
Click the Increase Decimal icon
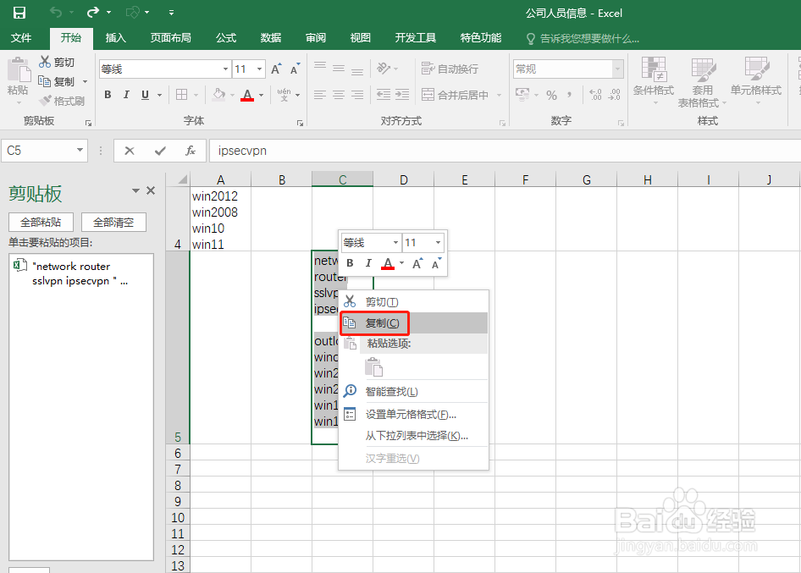(595, 95)
